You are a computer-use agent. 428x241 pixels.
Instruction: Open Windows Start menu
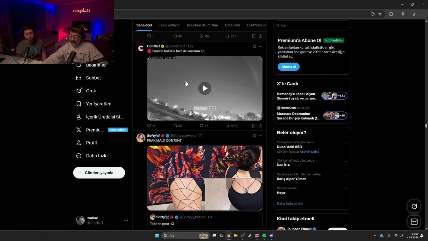tap(157, 236)
